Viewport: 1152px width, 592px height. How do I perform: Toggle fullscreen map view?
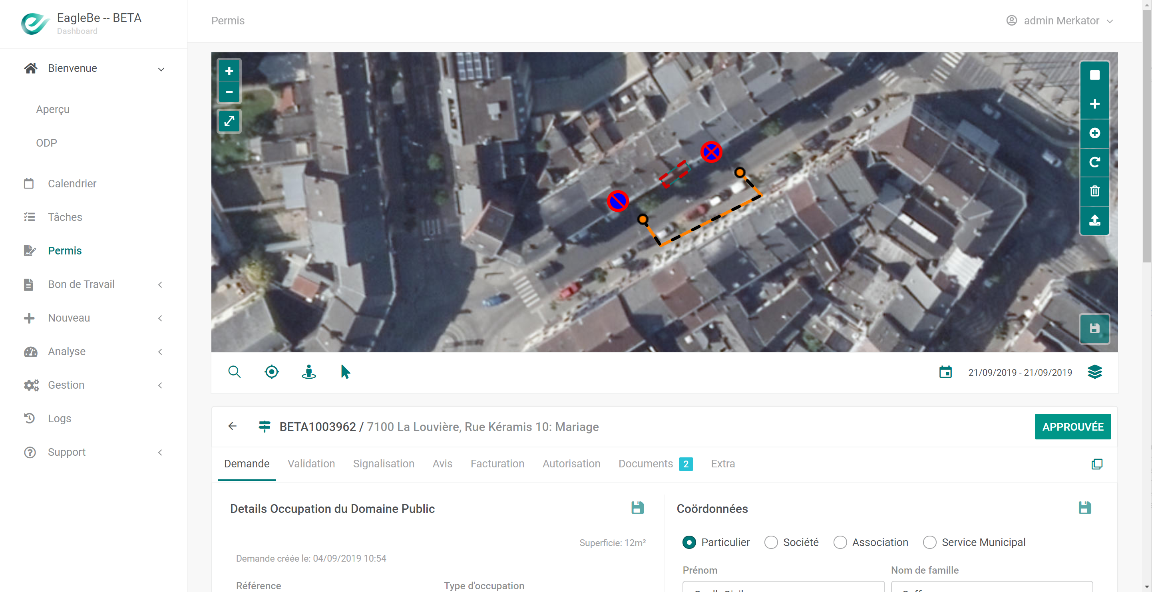pyautogui.click(x=229, y=121)
